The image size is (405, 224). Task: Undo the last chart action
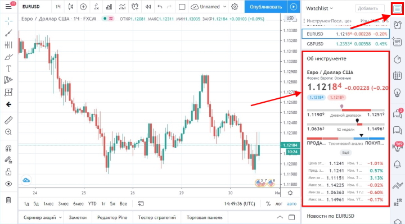[160, 7]
